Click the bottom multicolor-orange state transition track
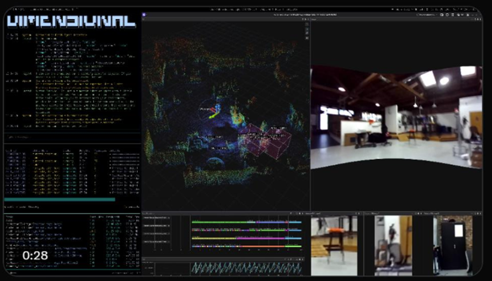492x281 pixels. tap(247, 247)
